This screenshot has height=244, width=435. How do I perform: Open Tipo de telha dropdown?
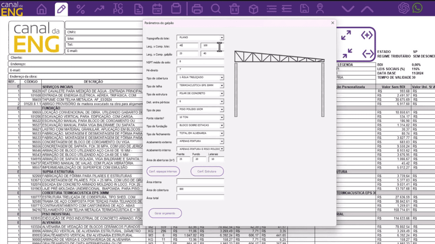pos(222,85)
